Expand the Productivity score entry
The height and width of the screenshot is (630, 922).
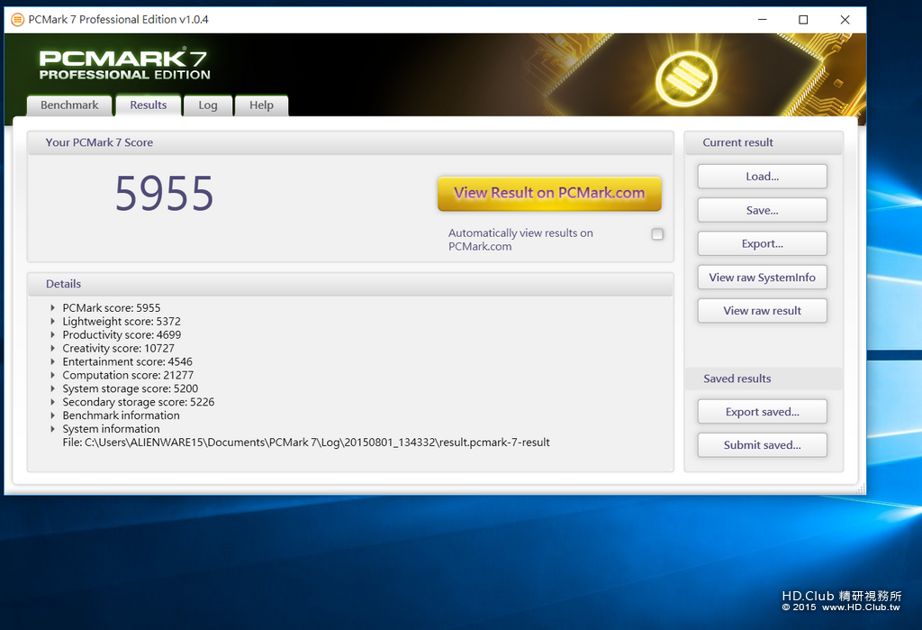click(53, 335)
